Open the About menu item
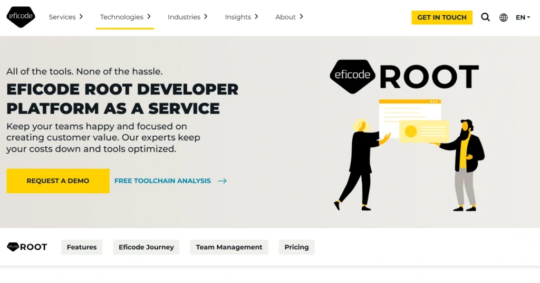Image resolution: width=540 pixels, height=283 pixels. pos(285,17)
